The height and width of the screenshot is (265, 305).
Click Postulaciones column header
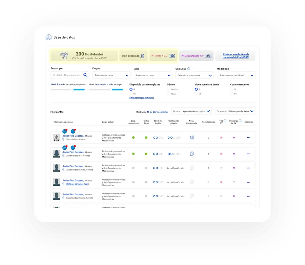coord(208,122)
